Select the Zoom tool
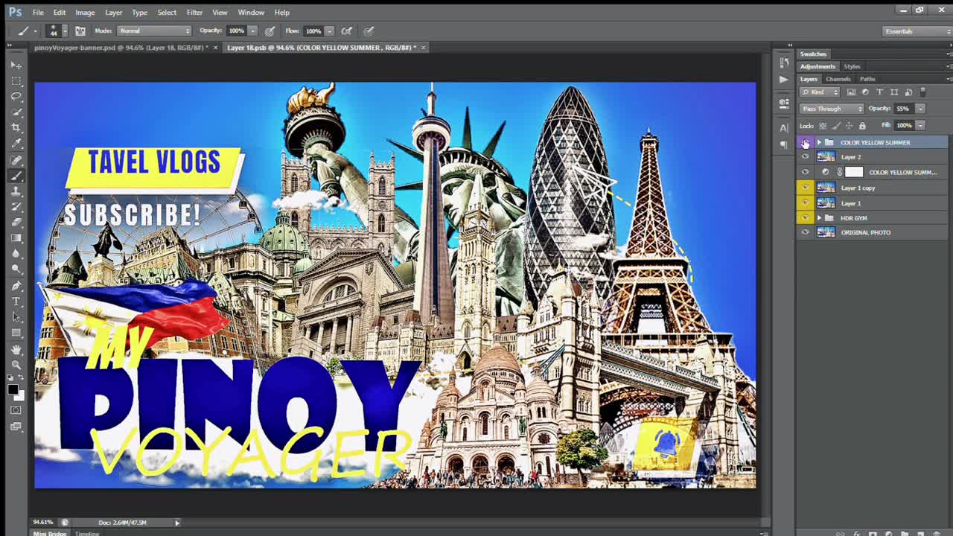Viewport: 953px width, 536px height. (x=16, y=364)
